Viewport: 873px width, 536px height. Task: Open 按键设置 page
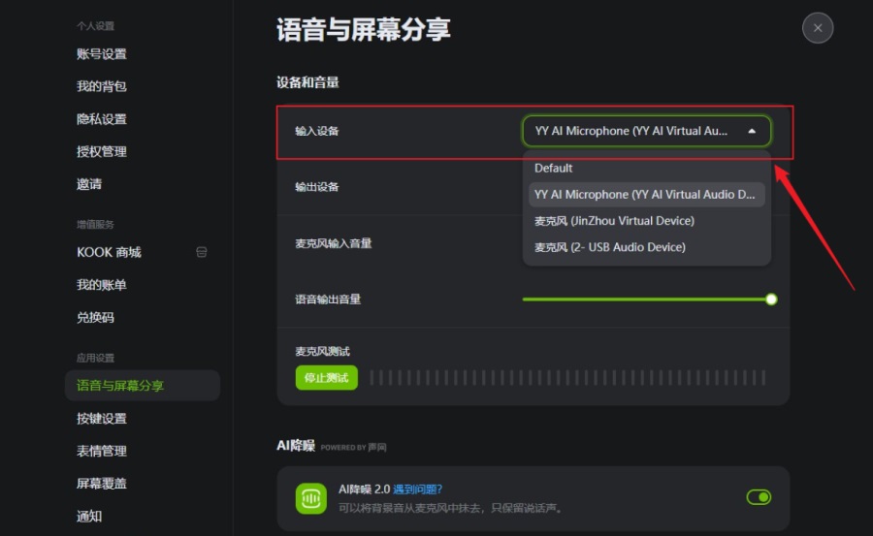[101, 418]
